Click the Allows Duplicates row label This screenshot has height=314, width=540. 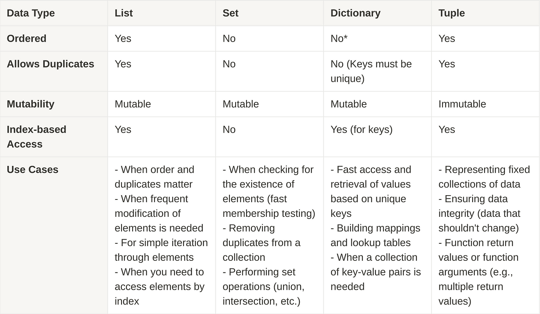point(54,71)
